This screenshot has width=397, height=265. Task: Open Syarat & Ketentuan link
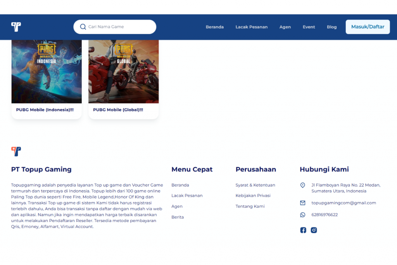point(255,185)
